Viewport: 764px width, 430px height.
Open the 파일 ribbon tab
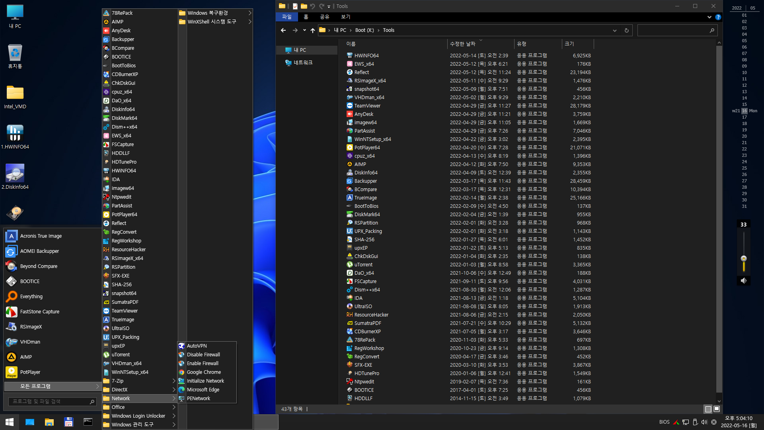pyautogui.click(x=287, y=17)
